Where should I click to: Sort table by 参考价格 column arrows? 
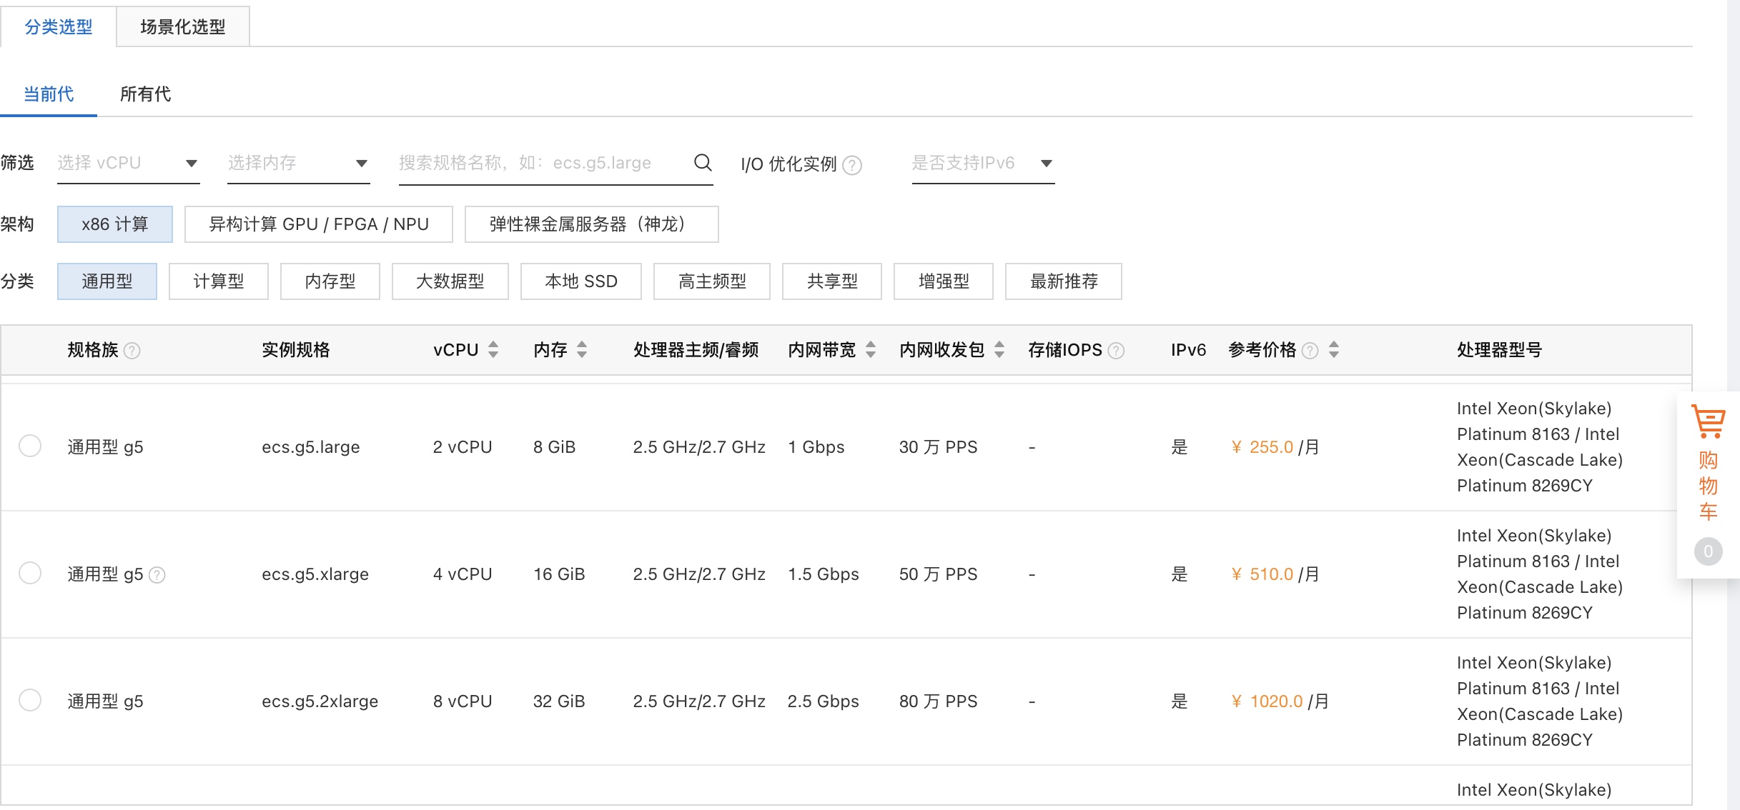coord(1334,349)
